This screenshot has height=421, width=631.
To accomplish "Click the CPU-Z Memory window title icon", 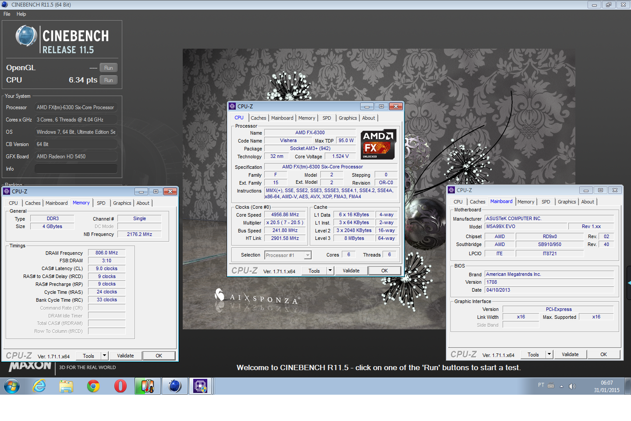I will tap(7, 191).
